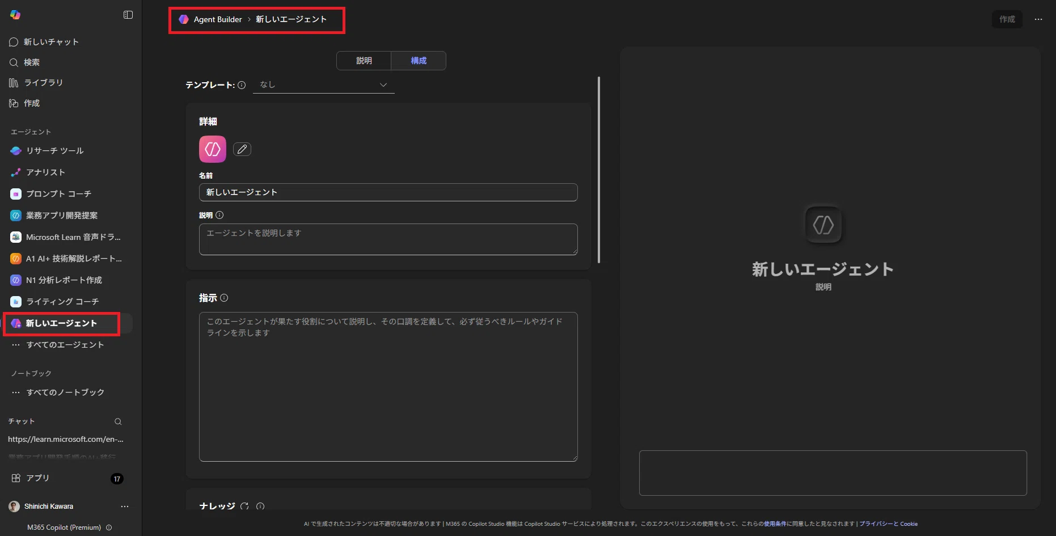Switch to the 説明 tab
Viewport: 1056px width, 536px height.
pyautogui.click(x=364, y=61)
